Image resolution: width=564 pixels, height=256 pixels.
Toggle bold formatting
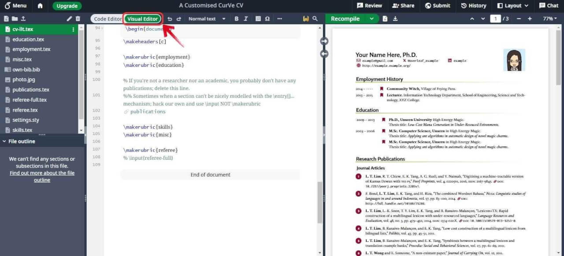(x=236, y=18)
